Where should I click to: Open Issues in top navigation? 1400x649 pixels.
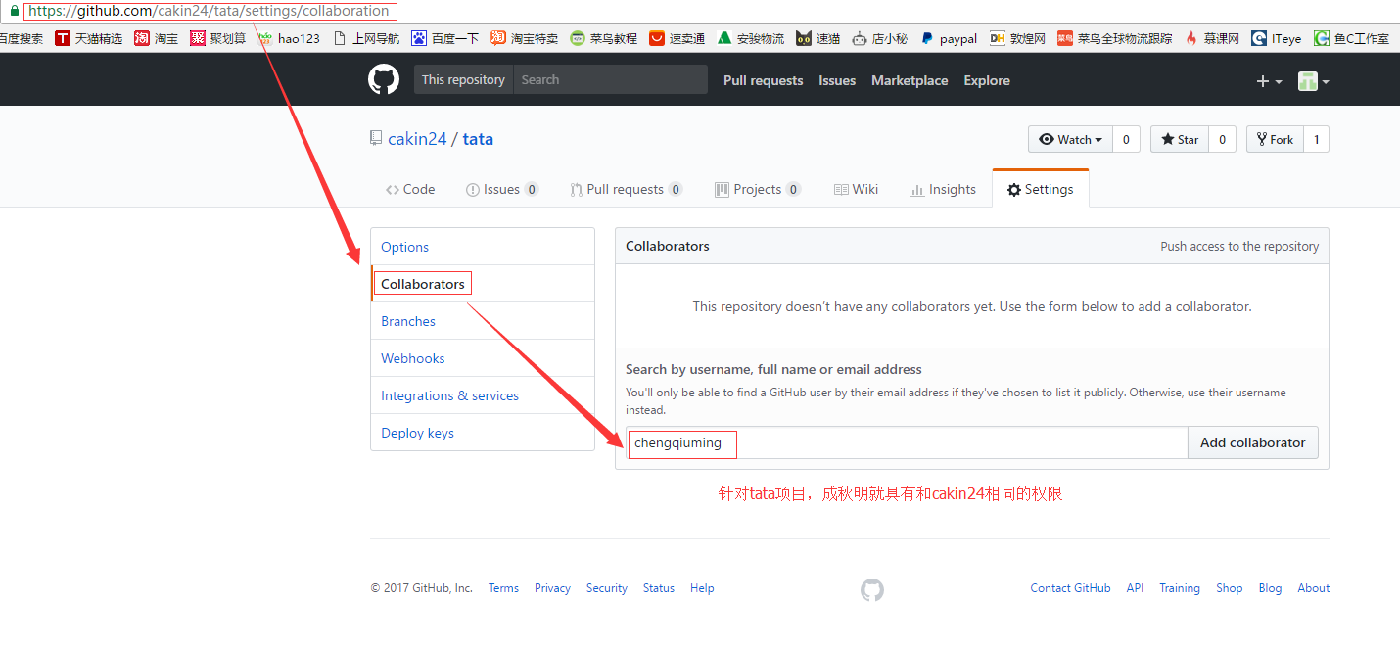pos(837,80)
